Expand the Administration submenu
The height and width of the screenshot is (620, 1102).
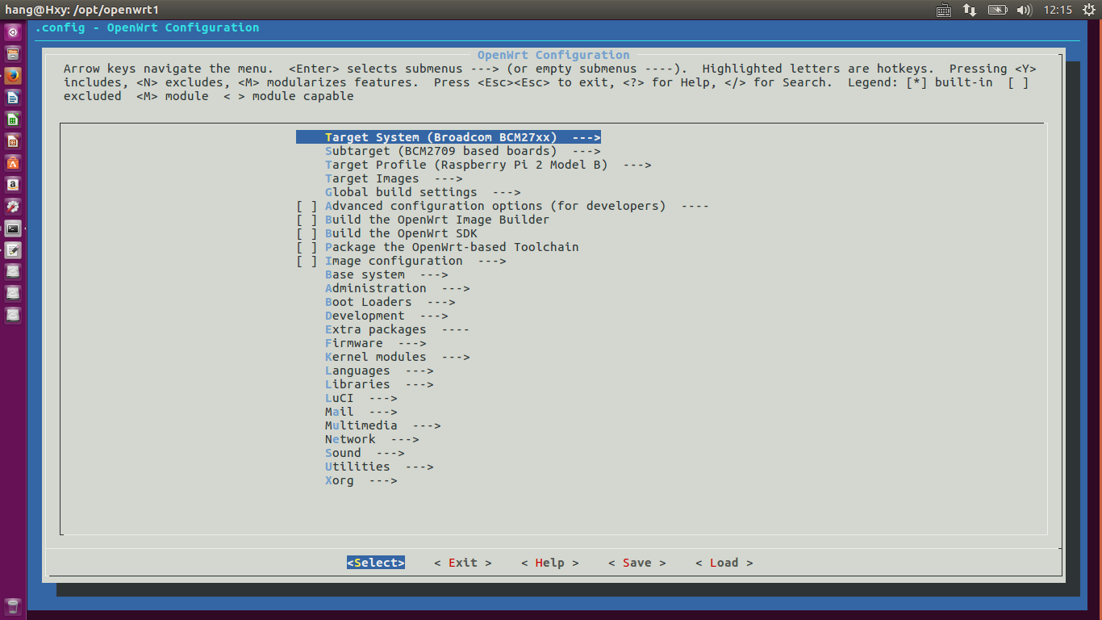[x=397, y=288]
